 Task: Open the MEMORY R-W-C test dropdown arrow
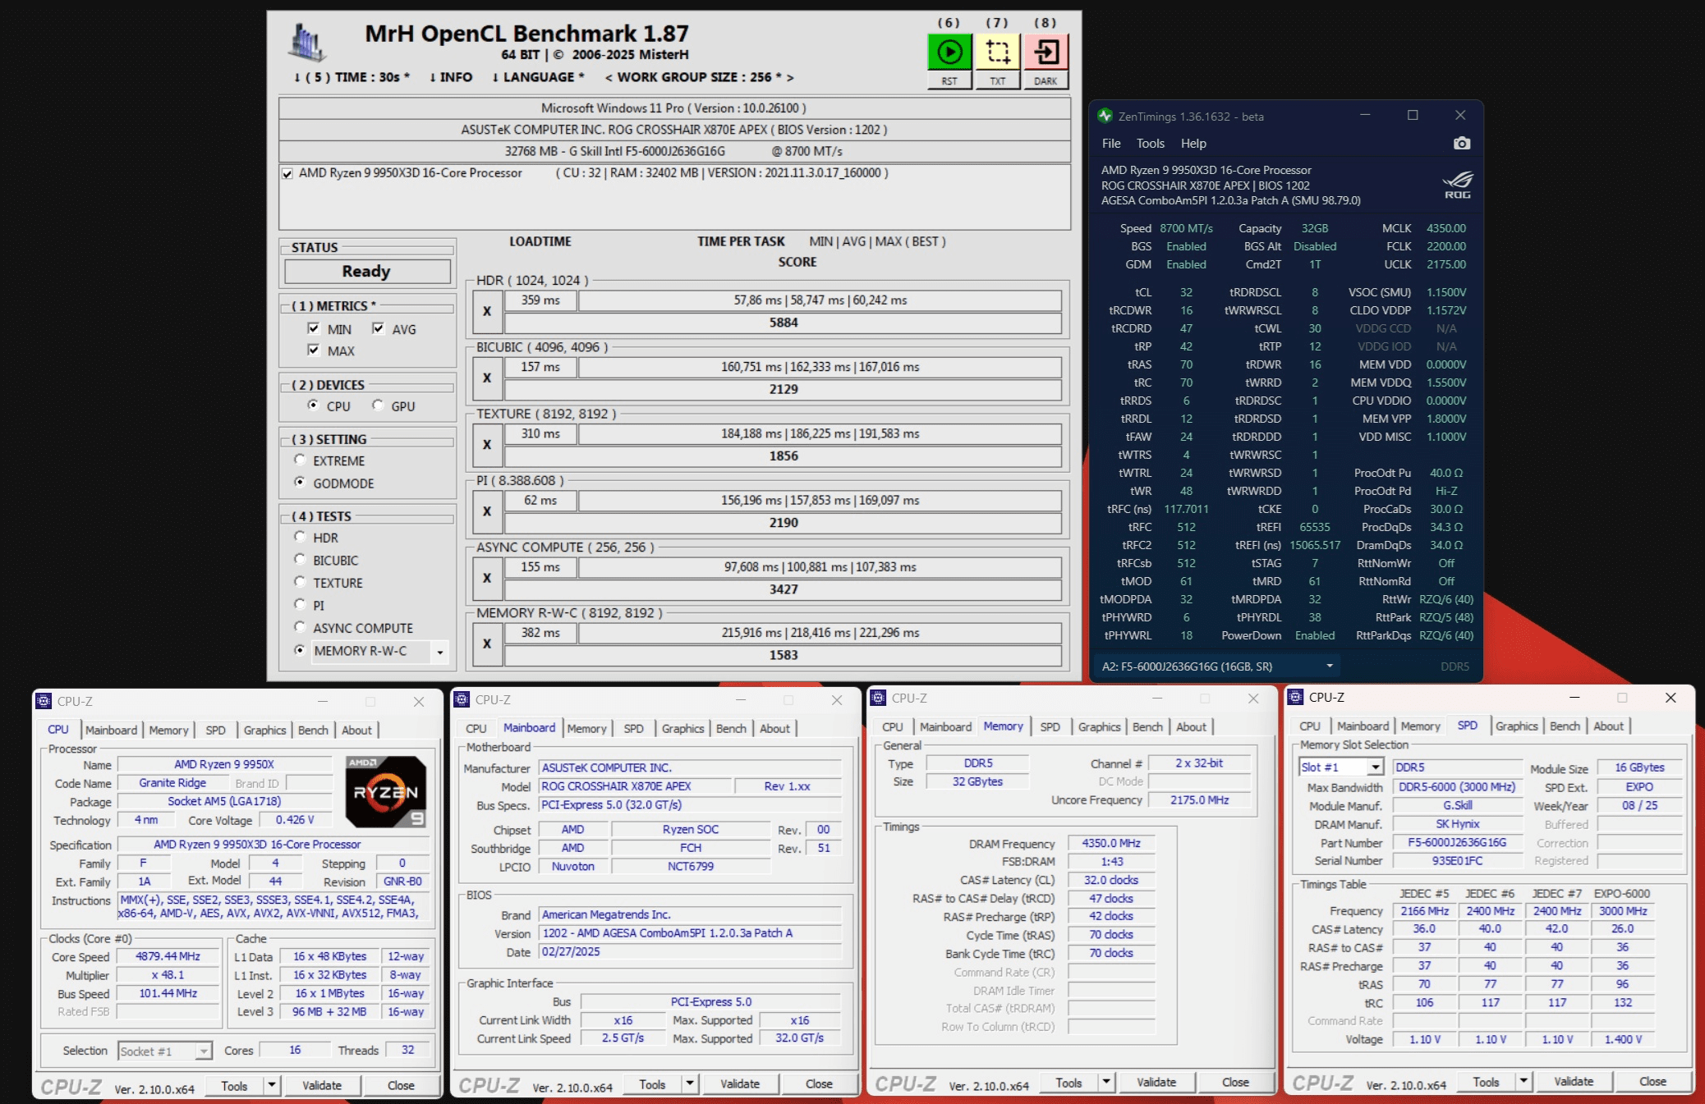440,652
